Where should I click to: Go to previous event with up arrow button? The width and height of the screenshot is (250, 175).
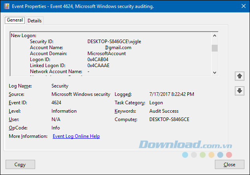point(239,76)
